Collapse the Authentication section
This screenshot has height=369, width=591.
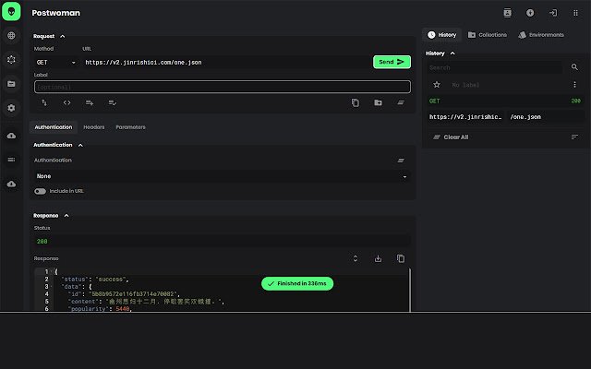click(80, 145)
